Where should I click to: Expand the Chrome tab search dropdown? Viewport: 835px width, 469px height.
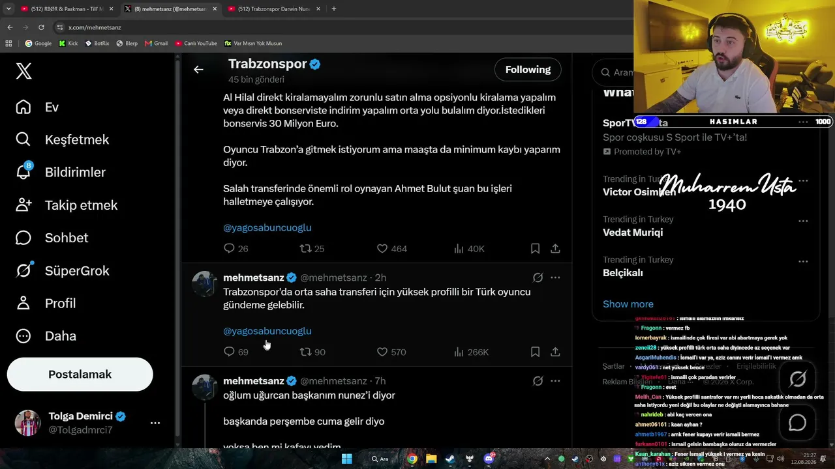8,9
